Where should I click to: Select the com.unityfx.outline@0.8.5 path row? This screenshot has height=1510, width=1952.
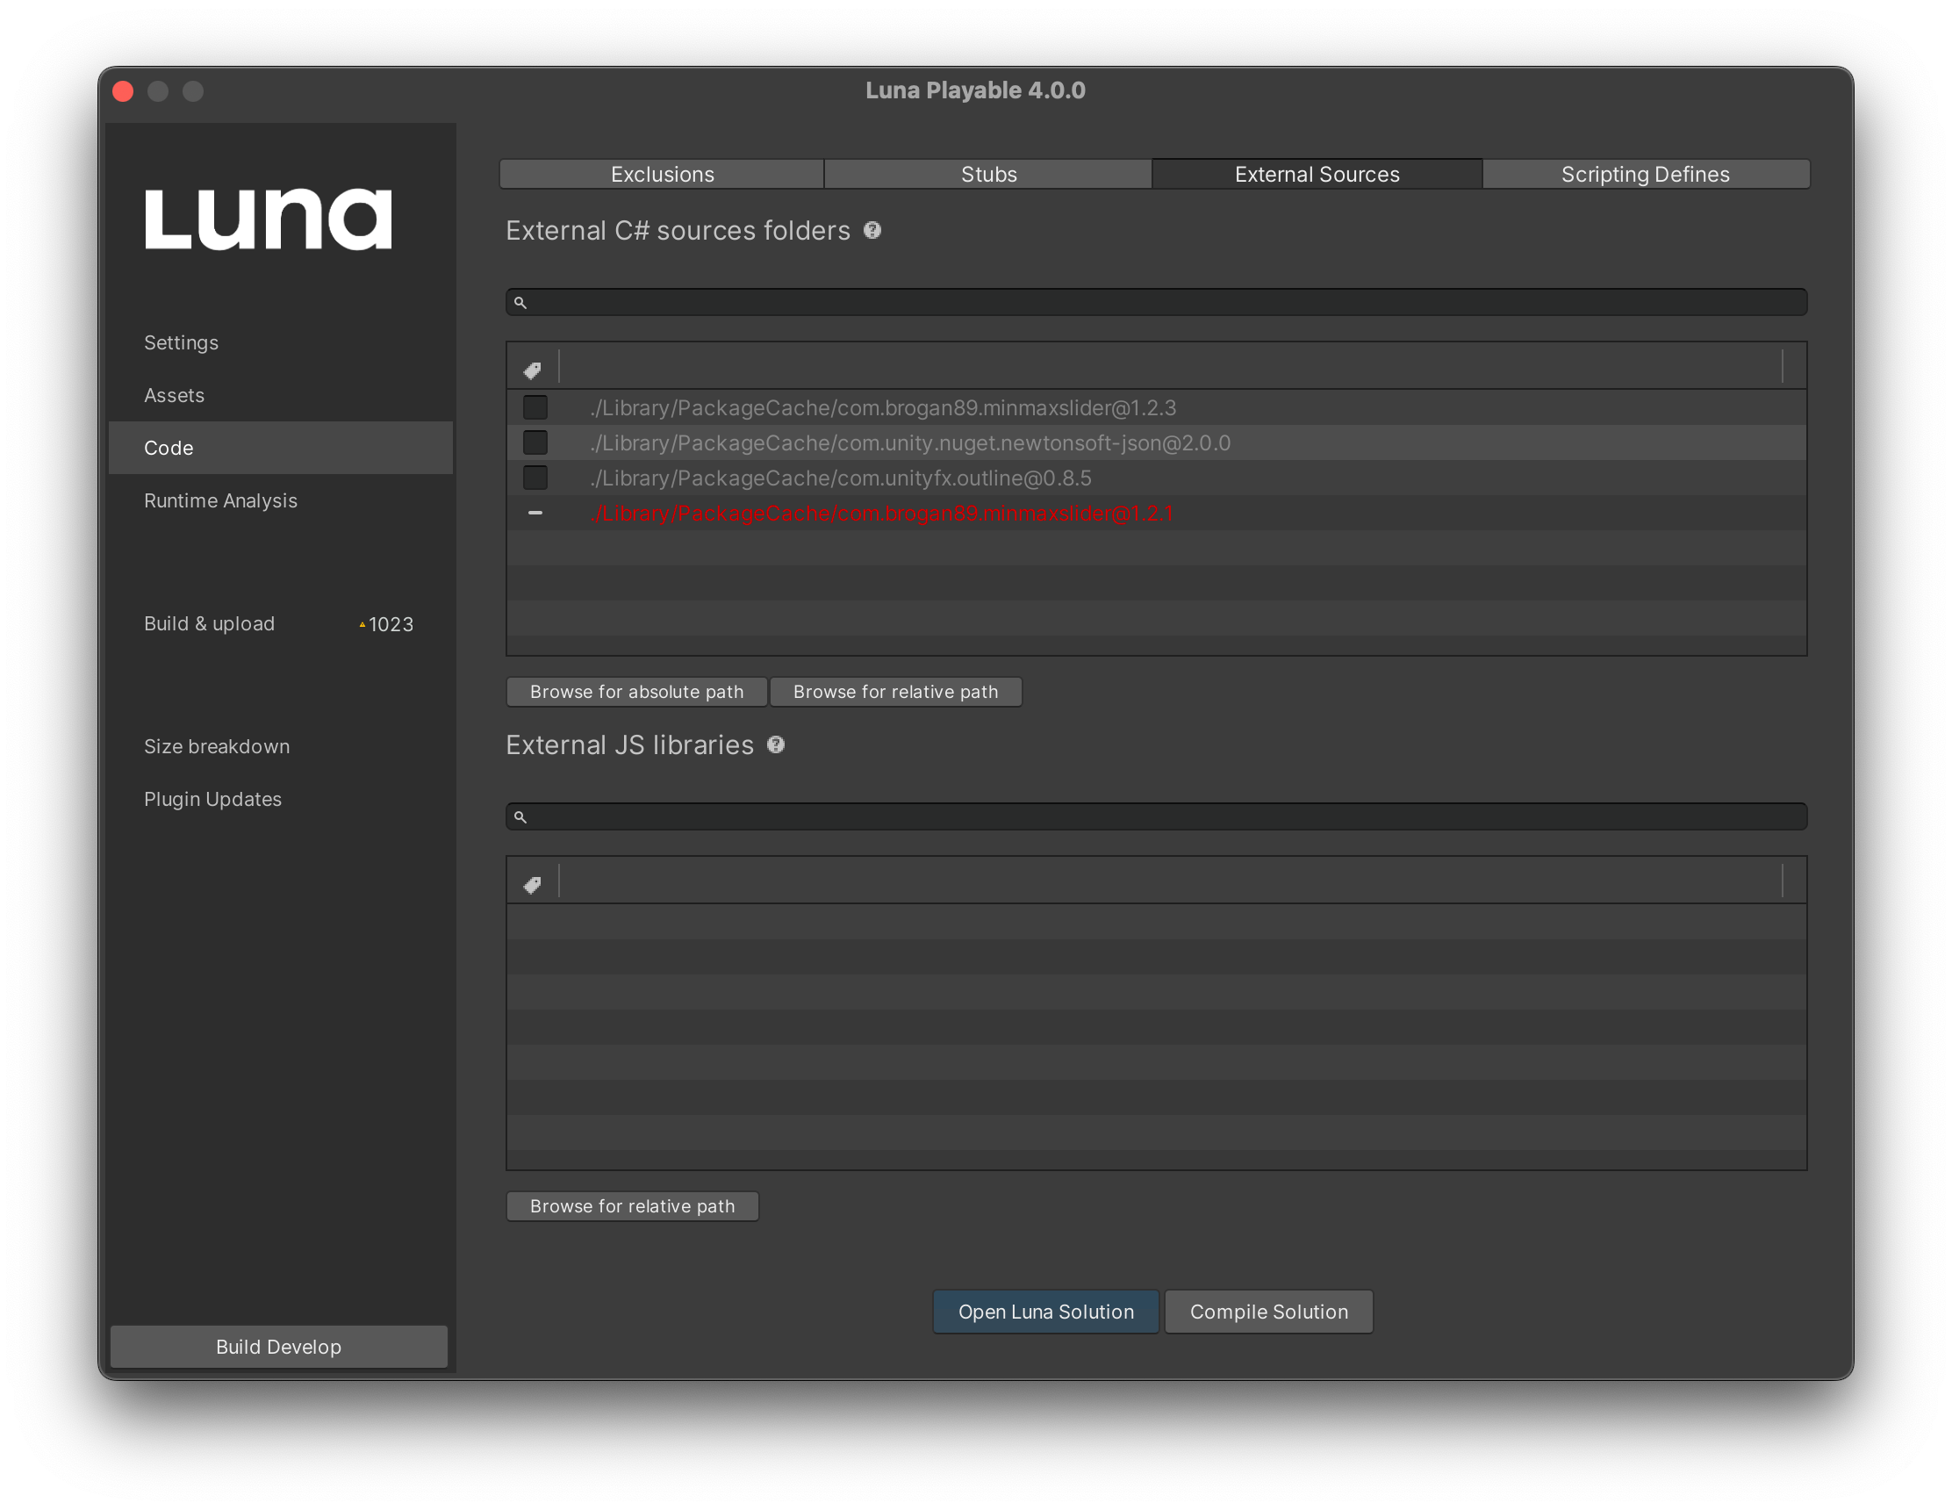[x=1157, y=478]
